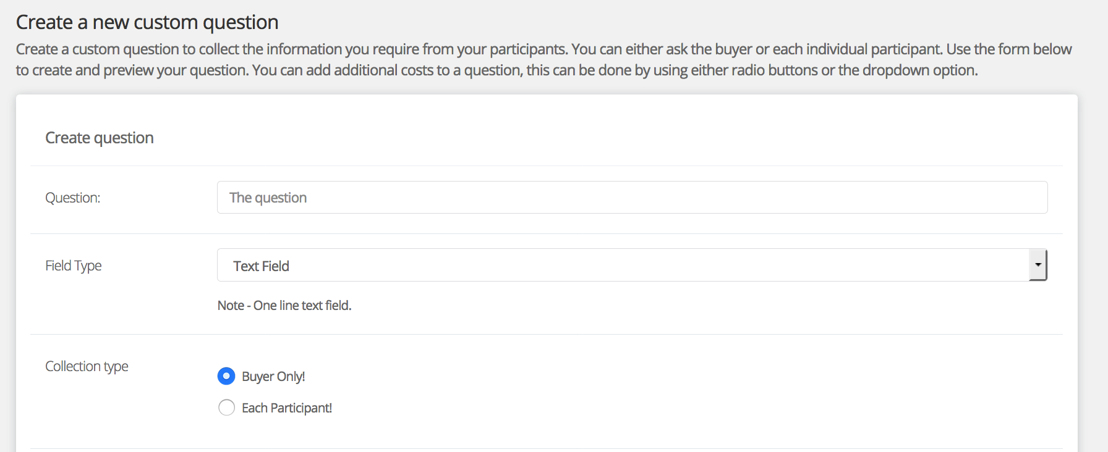Click the Question text input field
Image resolution: width=1108 pixels, height=452 pixels.
tap(632, 198)
